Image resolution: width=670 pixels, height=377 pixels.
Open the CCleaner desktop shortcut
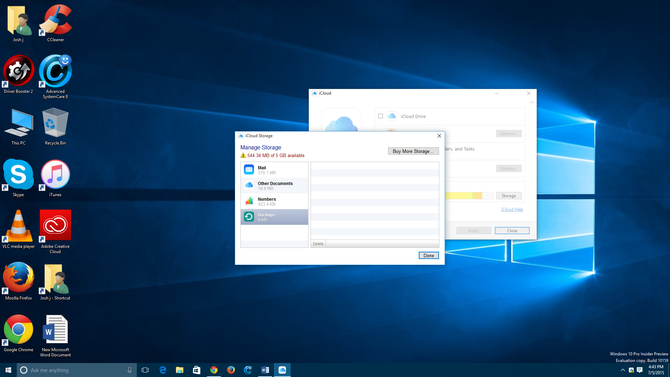[55, 24]
